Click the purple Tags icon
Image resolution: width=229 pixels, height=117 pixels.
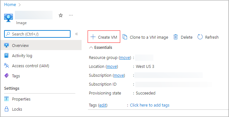tap(7, 76)
